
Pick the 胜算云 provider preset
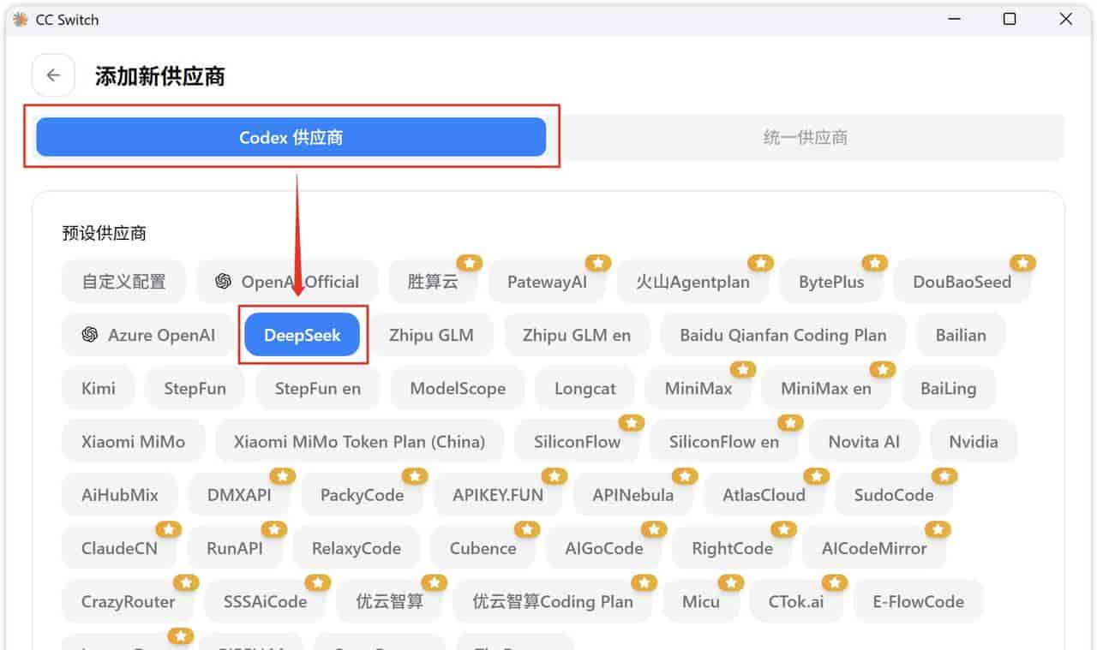[x=433, y=282]
